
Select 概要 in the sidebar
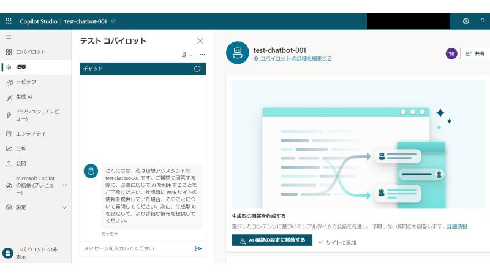[x=36, y=67]
